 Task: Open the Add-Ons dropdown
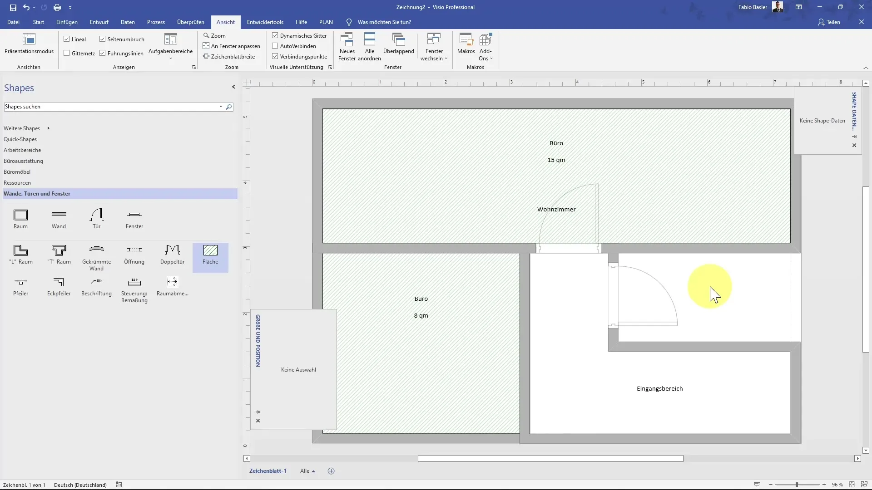tap(486, 47)
